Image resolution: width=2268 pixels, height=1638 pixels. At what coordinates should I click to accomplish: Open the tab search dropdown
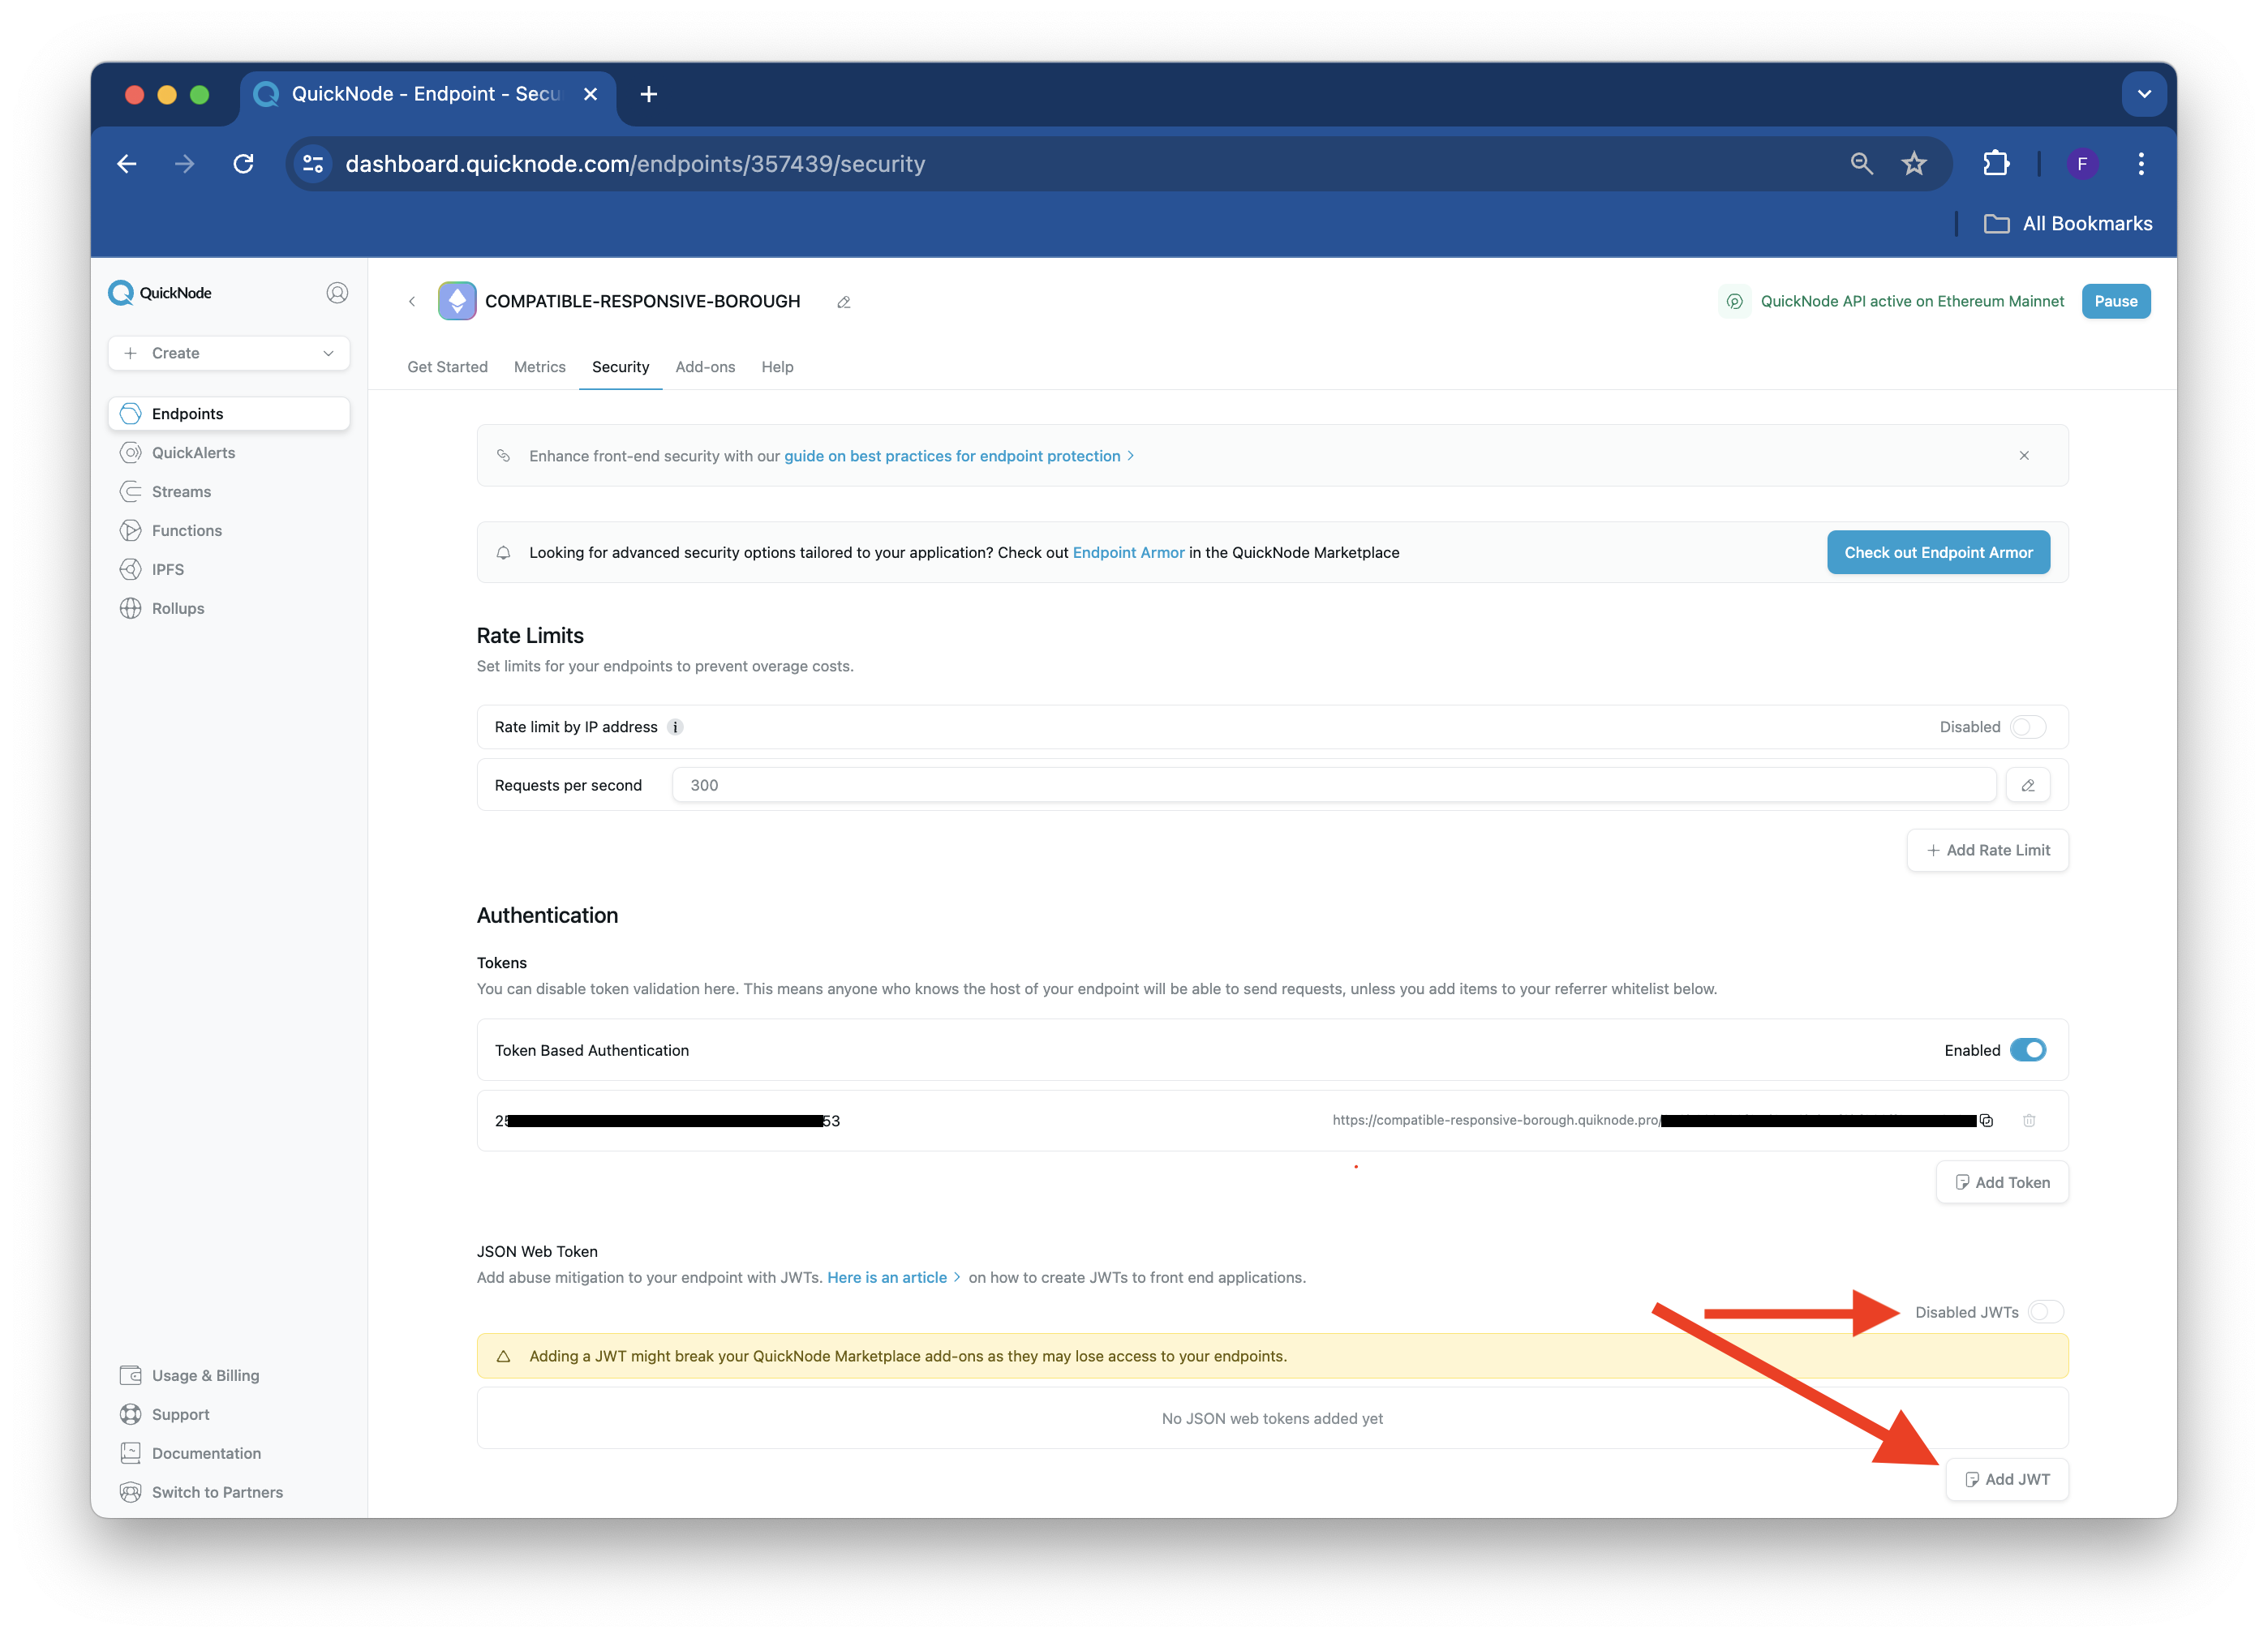pyautogui.click(x=2144, y=94)
